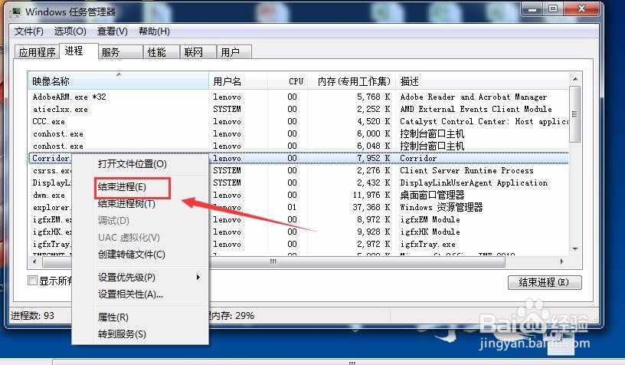Screen dimensions: 625x365
Task: Click the vertical scrollbar thumb
Action: (574, 114)
